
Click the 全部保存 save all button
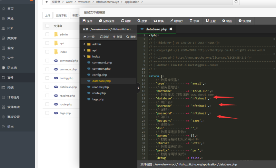tap(107, 21)
